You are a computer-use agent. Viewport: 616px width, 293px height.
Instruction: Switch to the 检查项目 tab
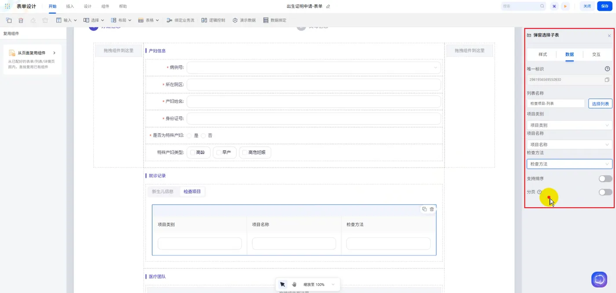coord(192,192)
